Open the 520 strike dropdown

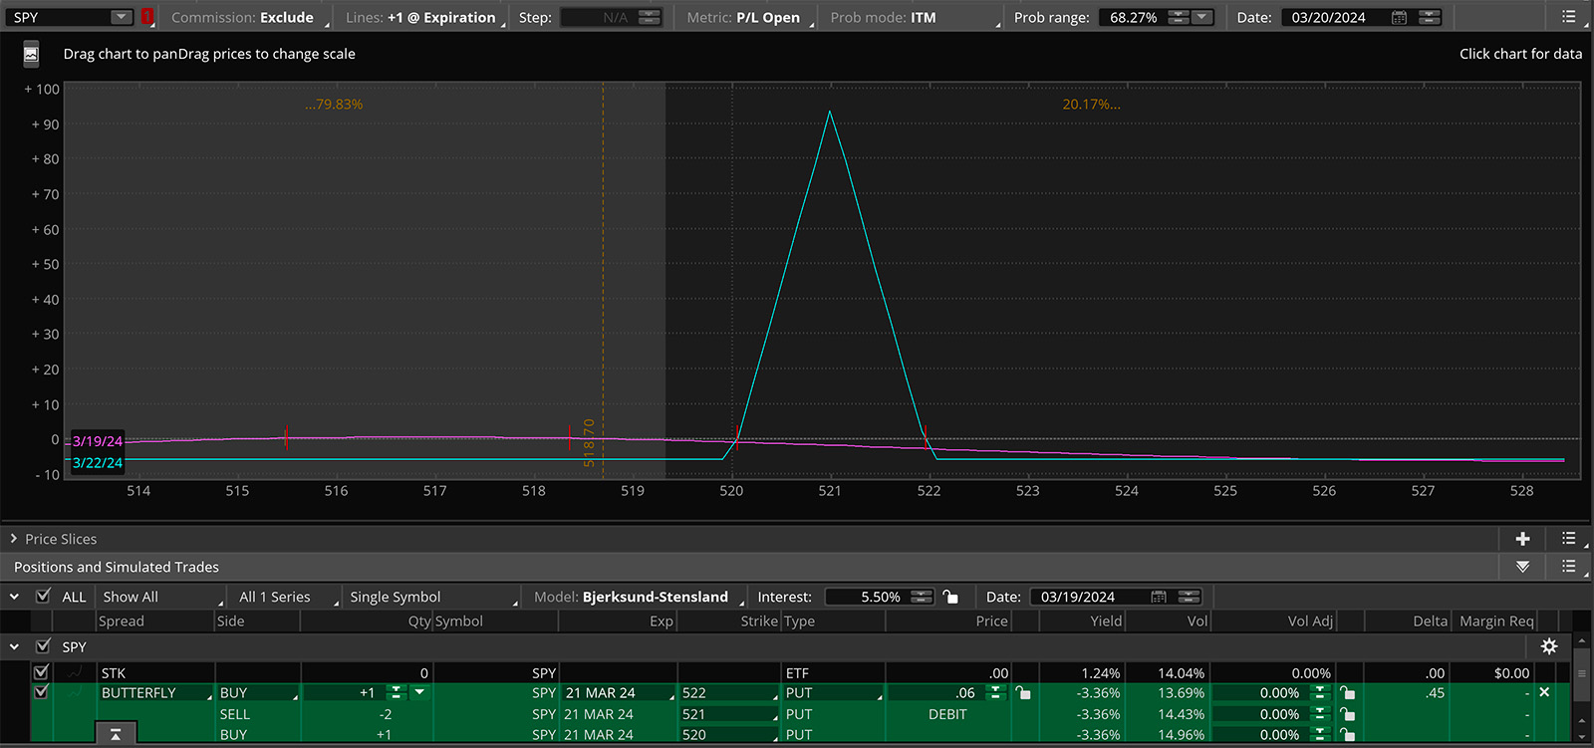pos(729,735)
